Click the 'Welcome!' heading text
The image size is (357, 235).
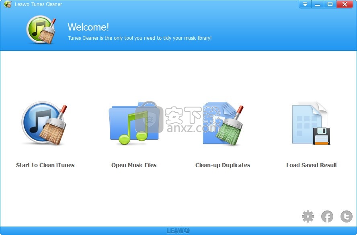[88, 27]
